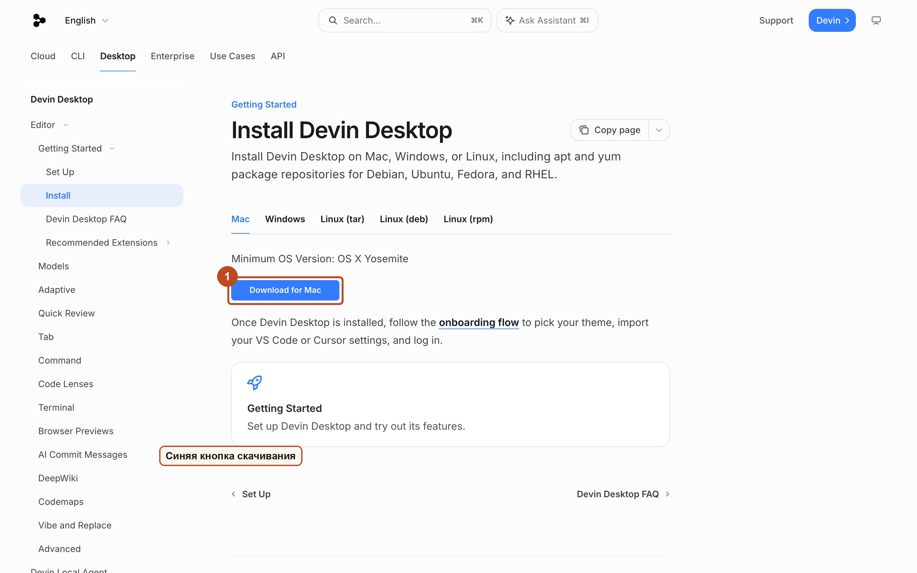
Task: Open Vibe and Replace in sidebar
Action: pyautogui.click(x=75, y=525)
